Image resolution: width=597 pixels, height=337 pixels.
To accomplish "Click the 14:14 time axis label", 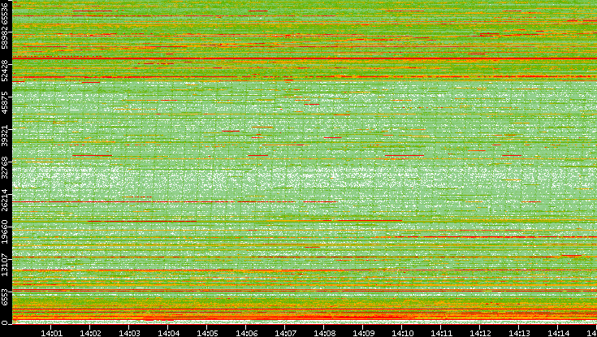I will coord(558,333).
